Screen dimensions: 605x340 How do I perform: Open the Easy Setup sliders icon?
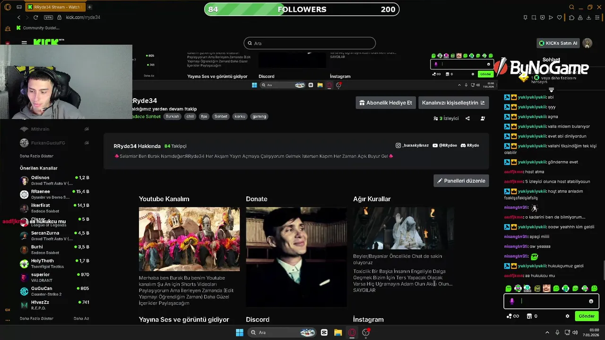tap(598, 17)
